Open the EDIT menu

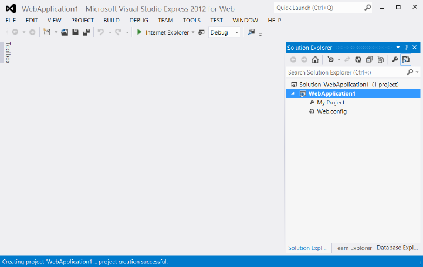(x=32, y=21)
